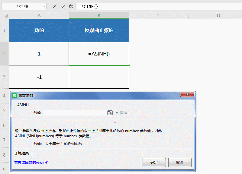The width and height of the screenshot is (242, 174).
Task: Confirm the formula using the checkmark icon
Action: 63,6
